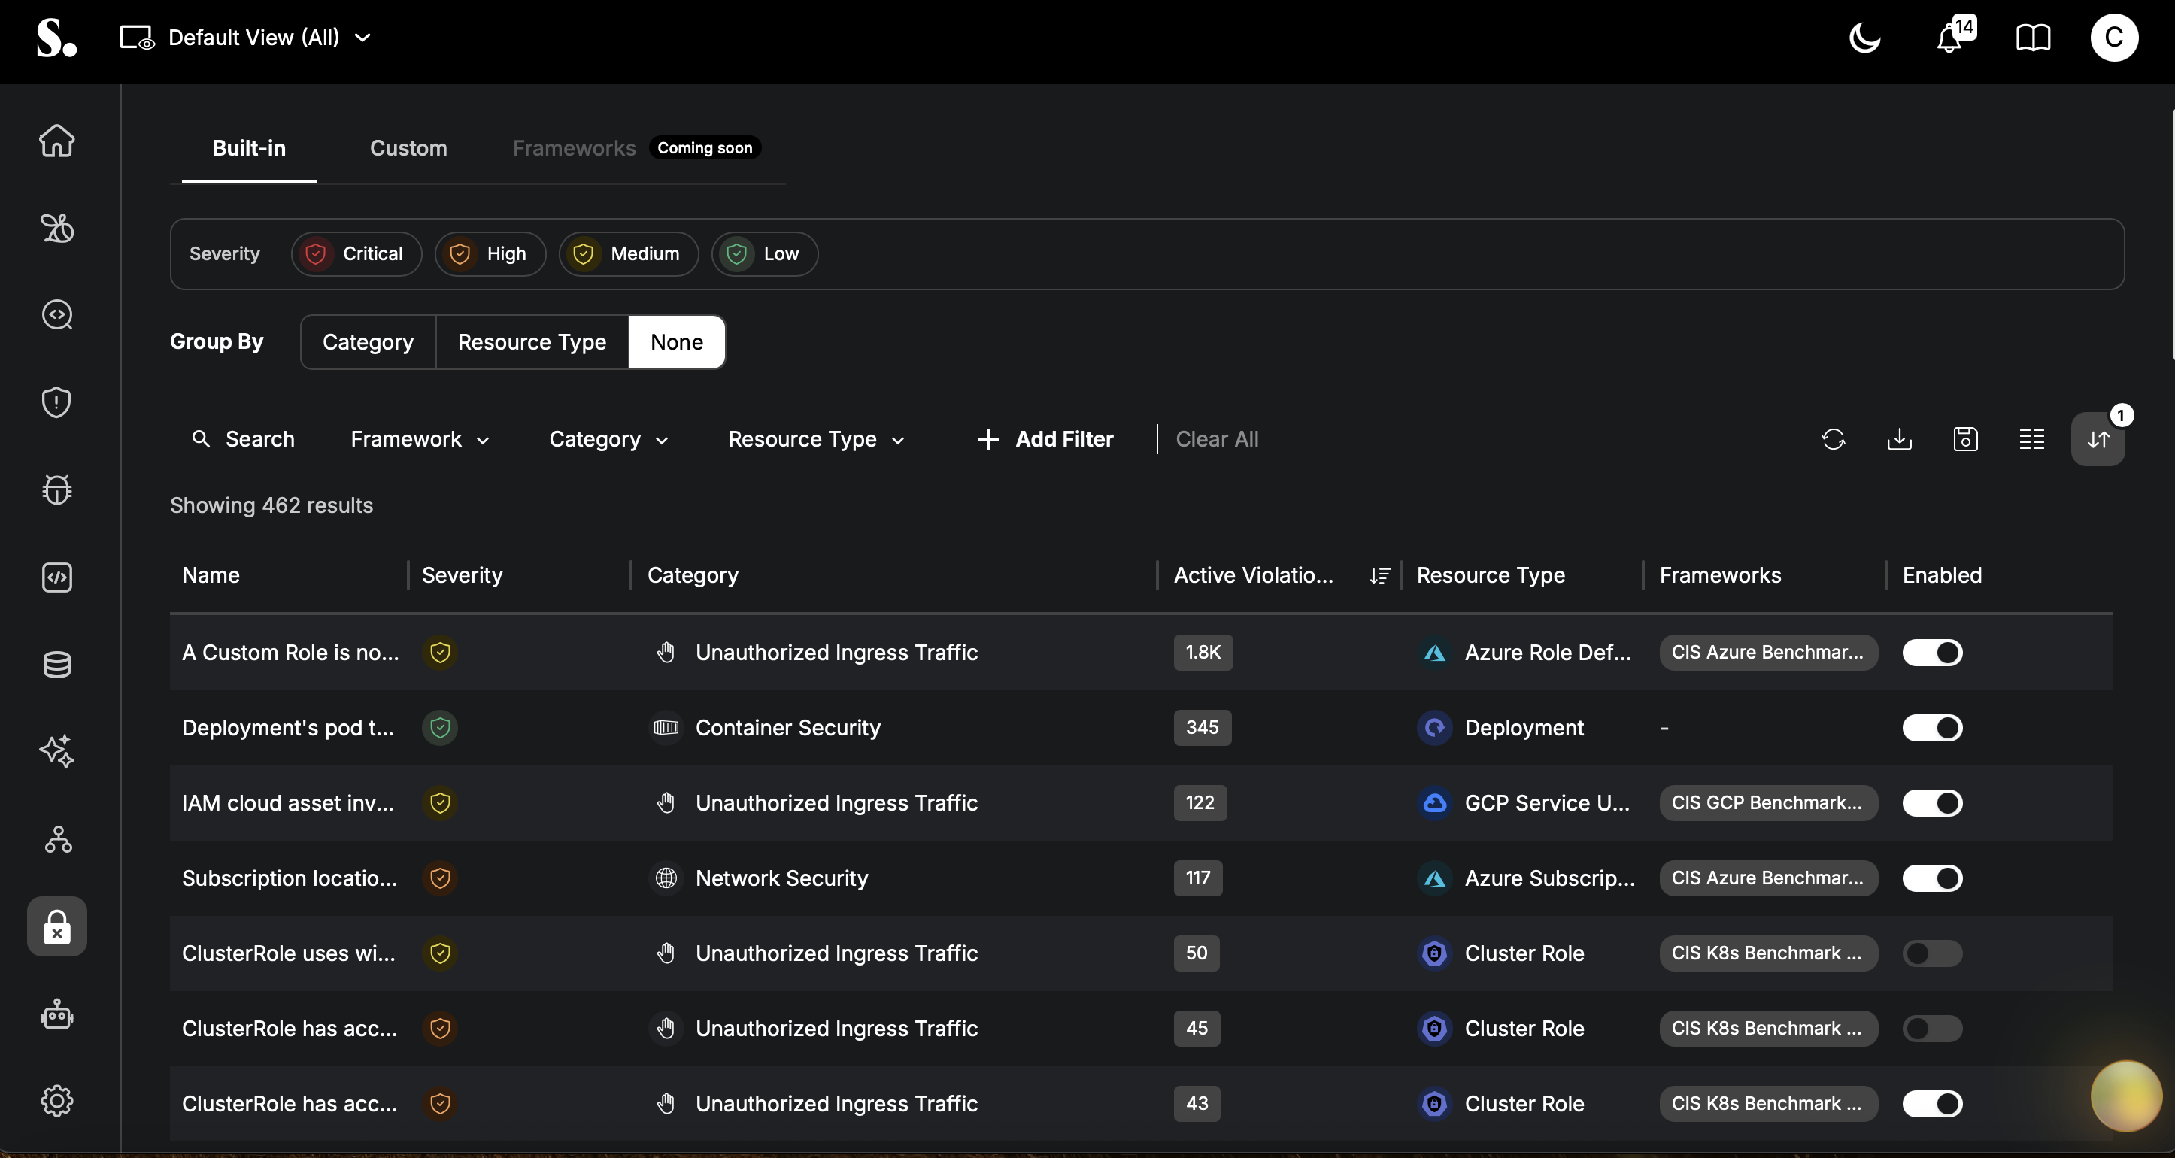Open sidebar settings gear icon
Screen dimensions: 2175x1158
(x=56, y=1101)
